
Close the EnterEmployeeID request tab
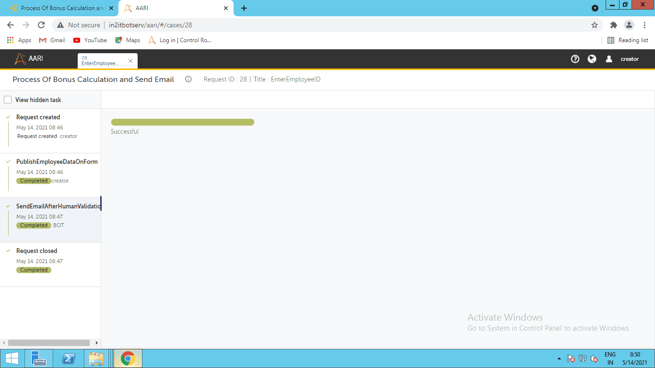[x=130, y=61]
